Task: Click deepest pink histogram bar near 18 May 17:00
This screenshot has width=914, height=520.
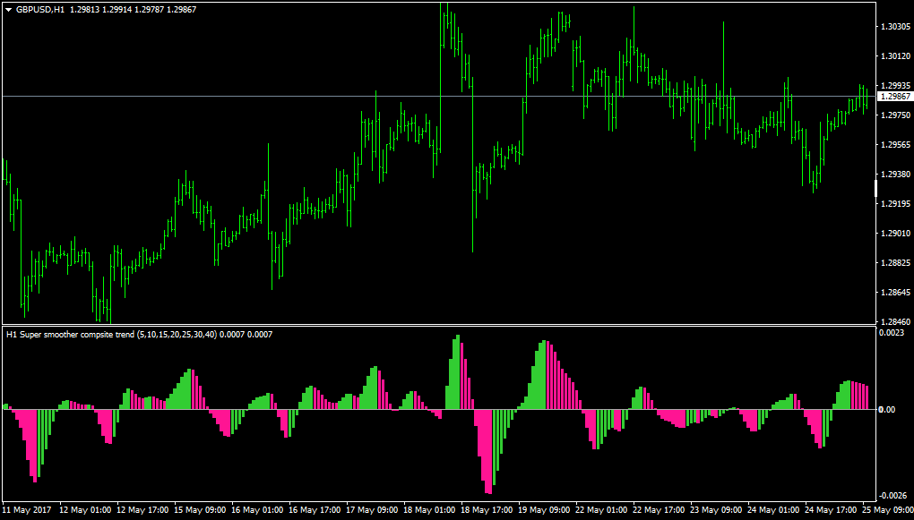Action: (488, 451)
